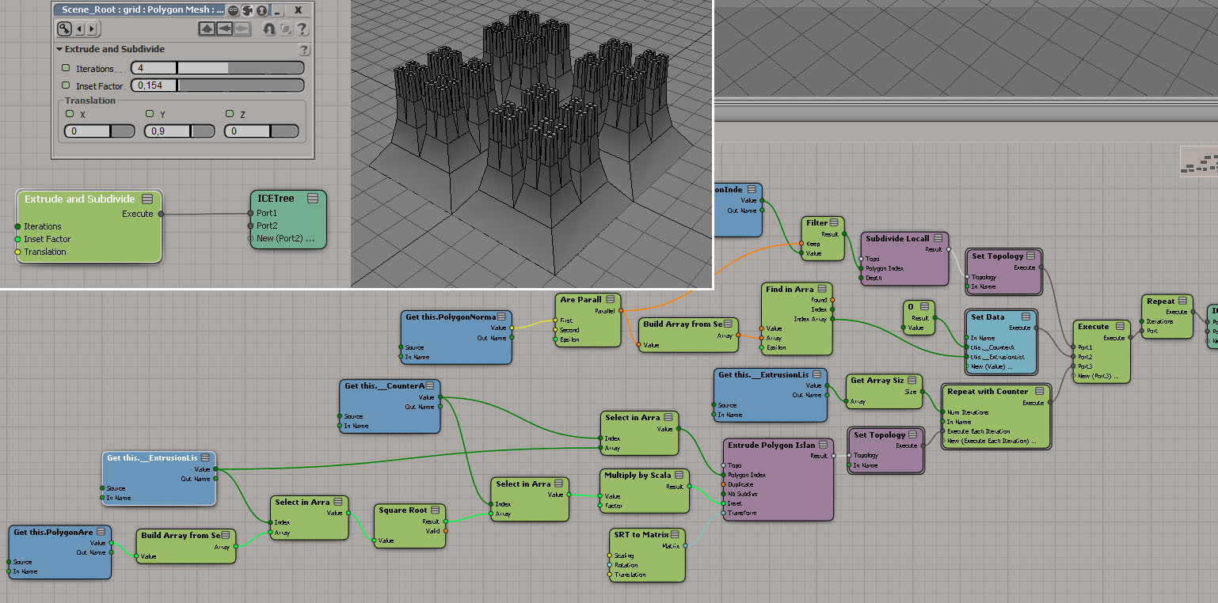
Task: Toggle the Translation Y animation marker
Action: (150, 114)
